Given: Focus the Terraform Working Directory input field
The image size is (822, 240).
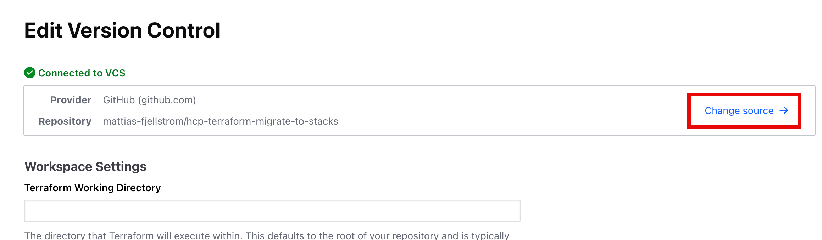Looking at the screenshot, I should [272, 211].
